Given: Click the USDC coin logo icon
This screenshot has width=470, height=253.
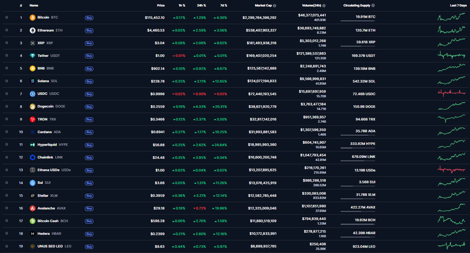Looking at the screenshot, I should [x=32, y=94].
